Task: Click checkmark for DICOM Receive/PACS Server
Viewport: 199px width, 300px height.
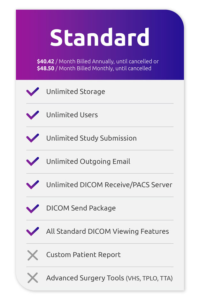Action: [33, 185]
